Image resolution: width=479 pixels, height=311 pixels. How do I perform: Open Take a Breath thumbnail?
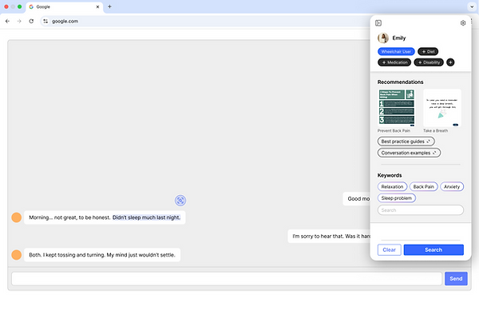point(442,108)
